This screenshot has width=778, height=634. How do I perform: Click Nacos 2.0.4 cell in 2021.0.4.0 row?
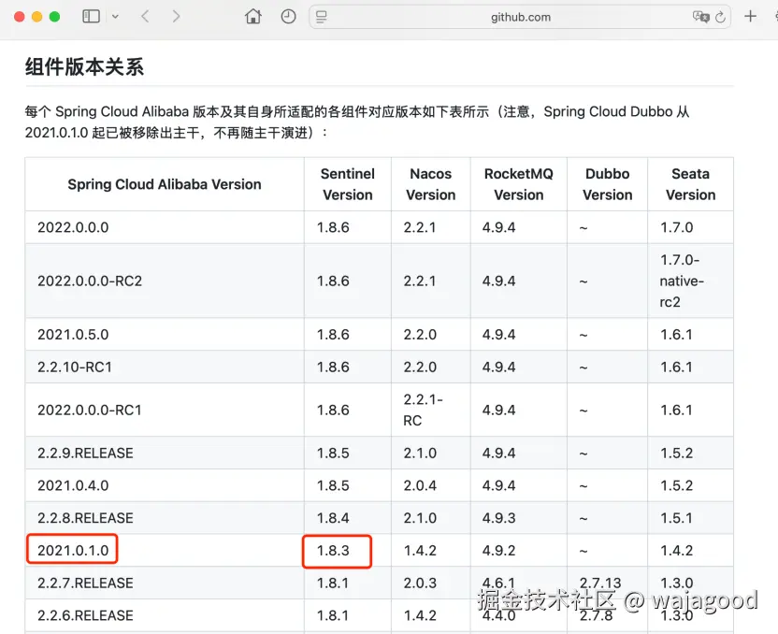(x=431, y=485)
